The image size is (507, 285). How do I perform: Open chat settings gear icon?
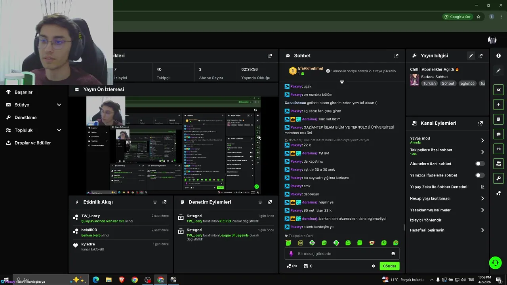click(373, 266)
